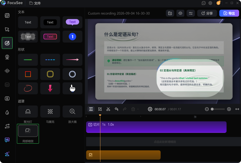The image size is (241, 163).
Task: Open the webcam settings sidebar icon
Action: (x=7, y=57)
